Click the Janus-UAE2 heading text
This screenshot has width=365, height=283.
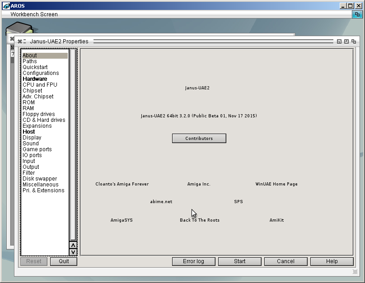[197, 88]
